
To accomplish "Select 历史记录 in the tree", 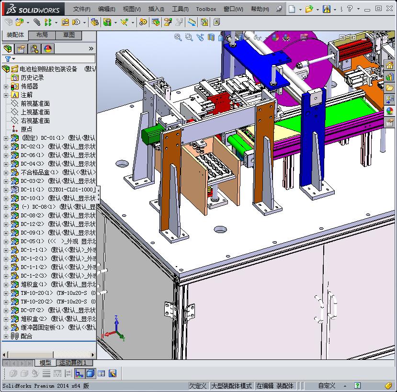I will tap(32, 78).
